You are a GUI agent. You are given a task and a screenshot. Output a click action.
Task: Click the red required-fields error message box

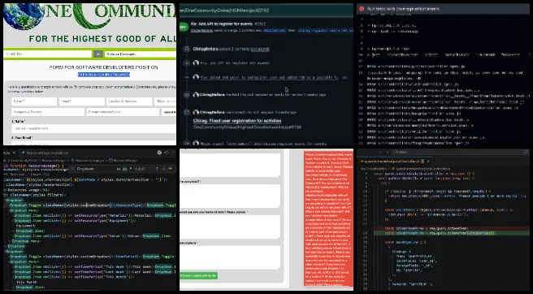pos(328,218)
